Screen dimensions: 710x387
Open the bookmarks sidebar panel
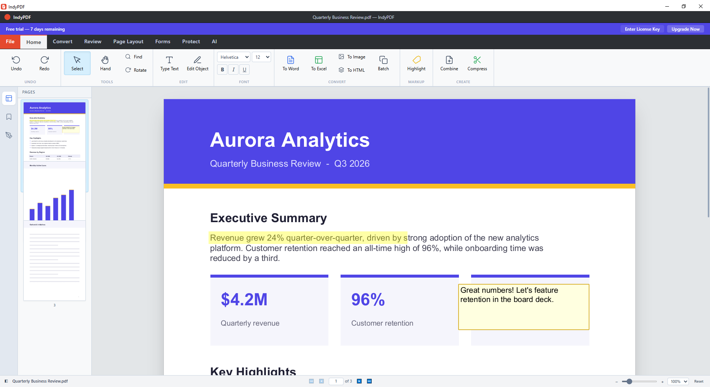pyautogui.click(x=9, y=117)
